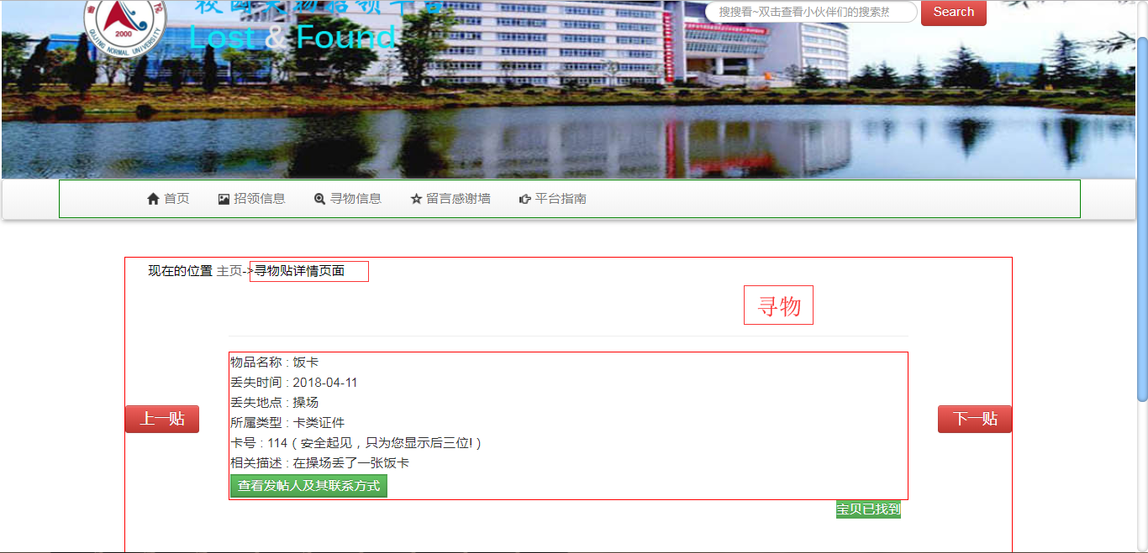Click the house icon beside 首页
This screenshot has height=553, width=1148.
click(x=153, y=199)
